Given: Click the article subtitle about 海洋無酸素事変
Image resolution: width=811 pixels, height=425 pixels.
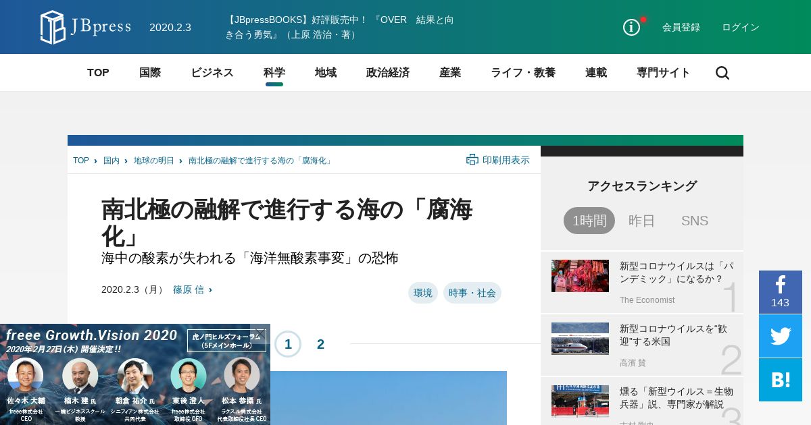Looking at the screenshot, I should [250, 258].
